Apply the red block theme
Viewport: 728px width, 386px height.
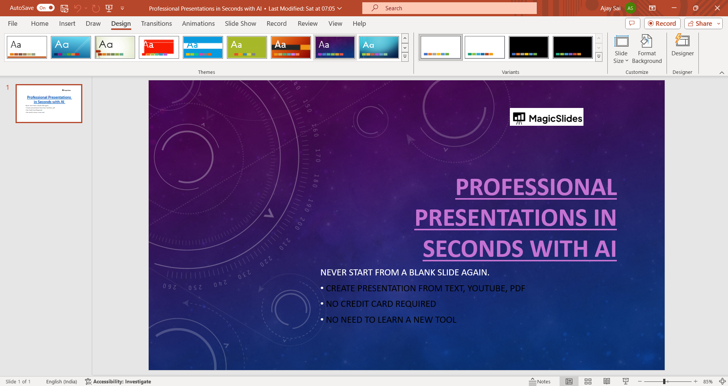(159, 47)
